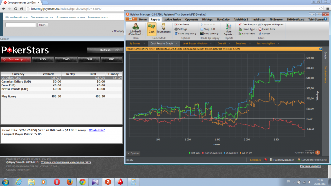Click the Clear Filters red icon

tap(260, 29)
